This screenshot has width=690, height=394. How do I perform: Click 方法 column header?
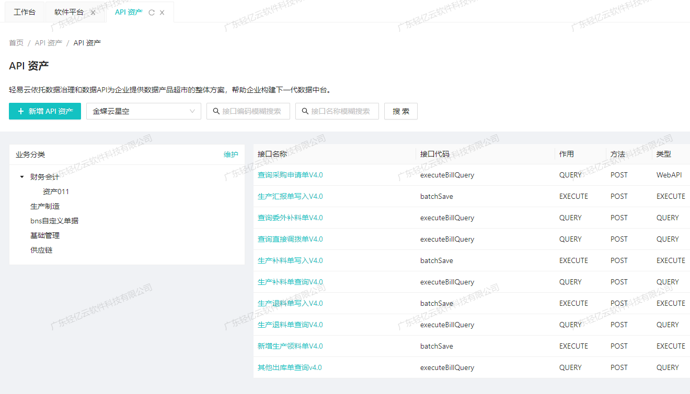[618, 154]
